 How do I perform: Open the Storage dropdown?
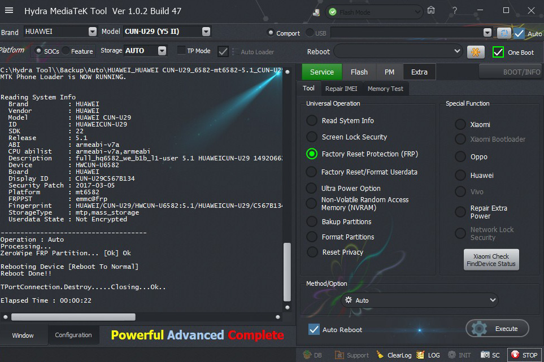point(162,51)
